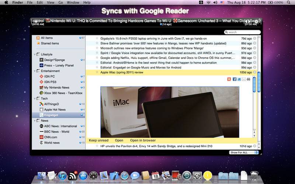Click Open under the article preview
The height and width of the screenshot is (184, 295).
click(x=119, y=140)
